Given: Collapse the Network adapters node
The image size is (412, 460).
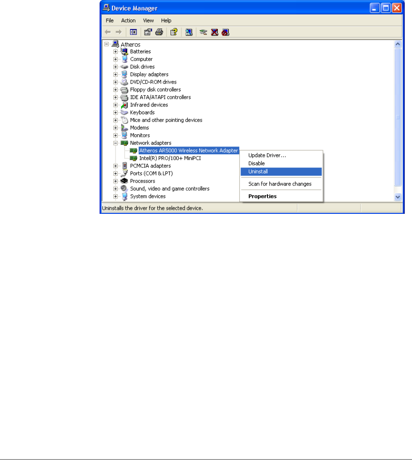Looking at the screenshot, I should [x=116, y=143].
